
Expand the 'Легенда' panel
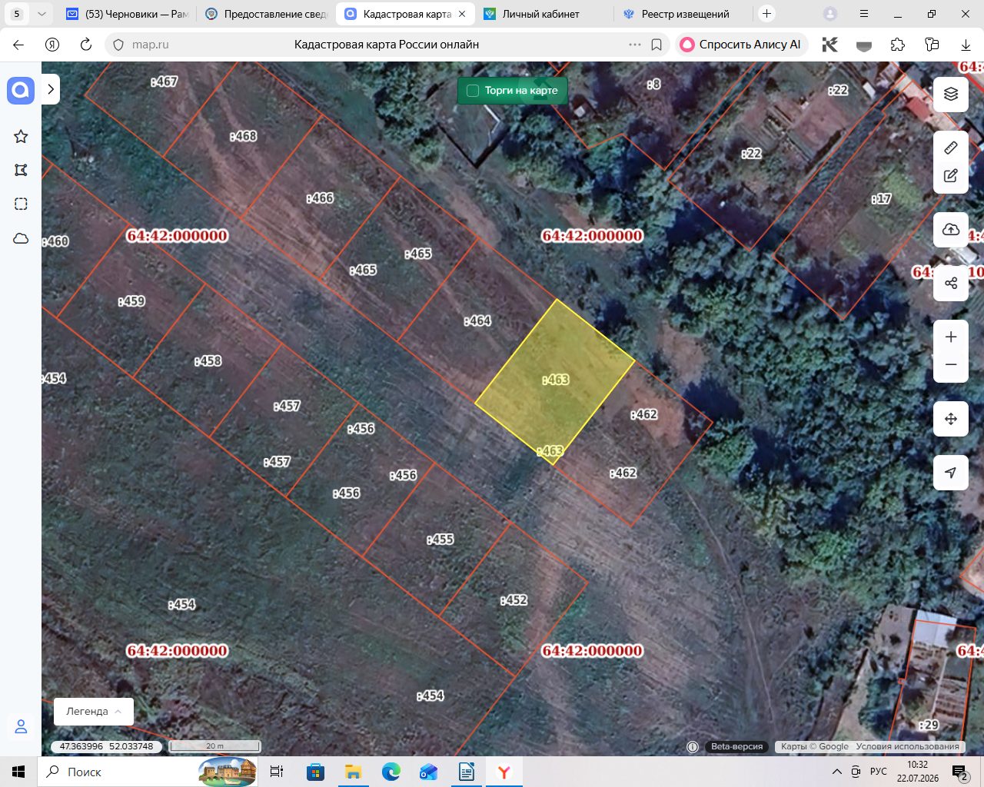(94, 712)
